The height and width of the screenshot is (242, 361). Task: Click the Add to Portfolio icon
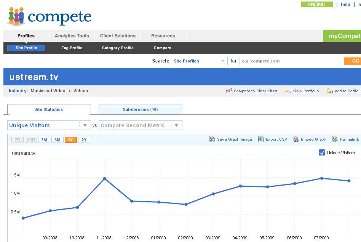(x=330, y=91)
